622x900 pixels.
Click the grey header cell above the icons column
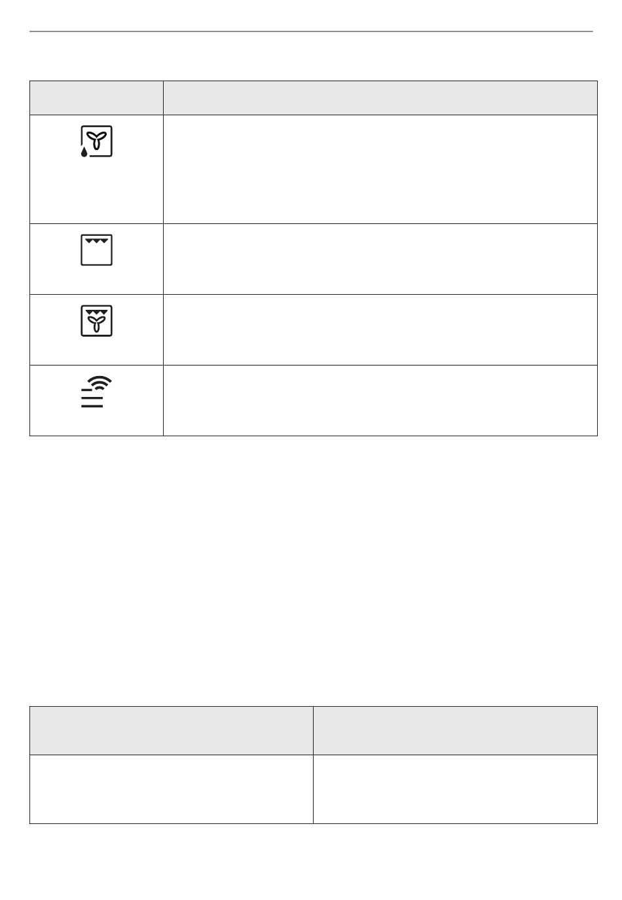[x=96, y=98]
